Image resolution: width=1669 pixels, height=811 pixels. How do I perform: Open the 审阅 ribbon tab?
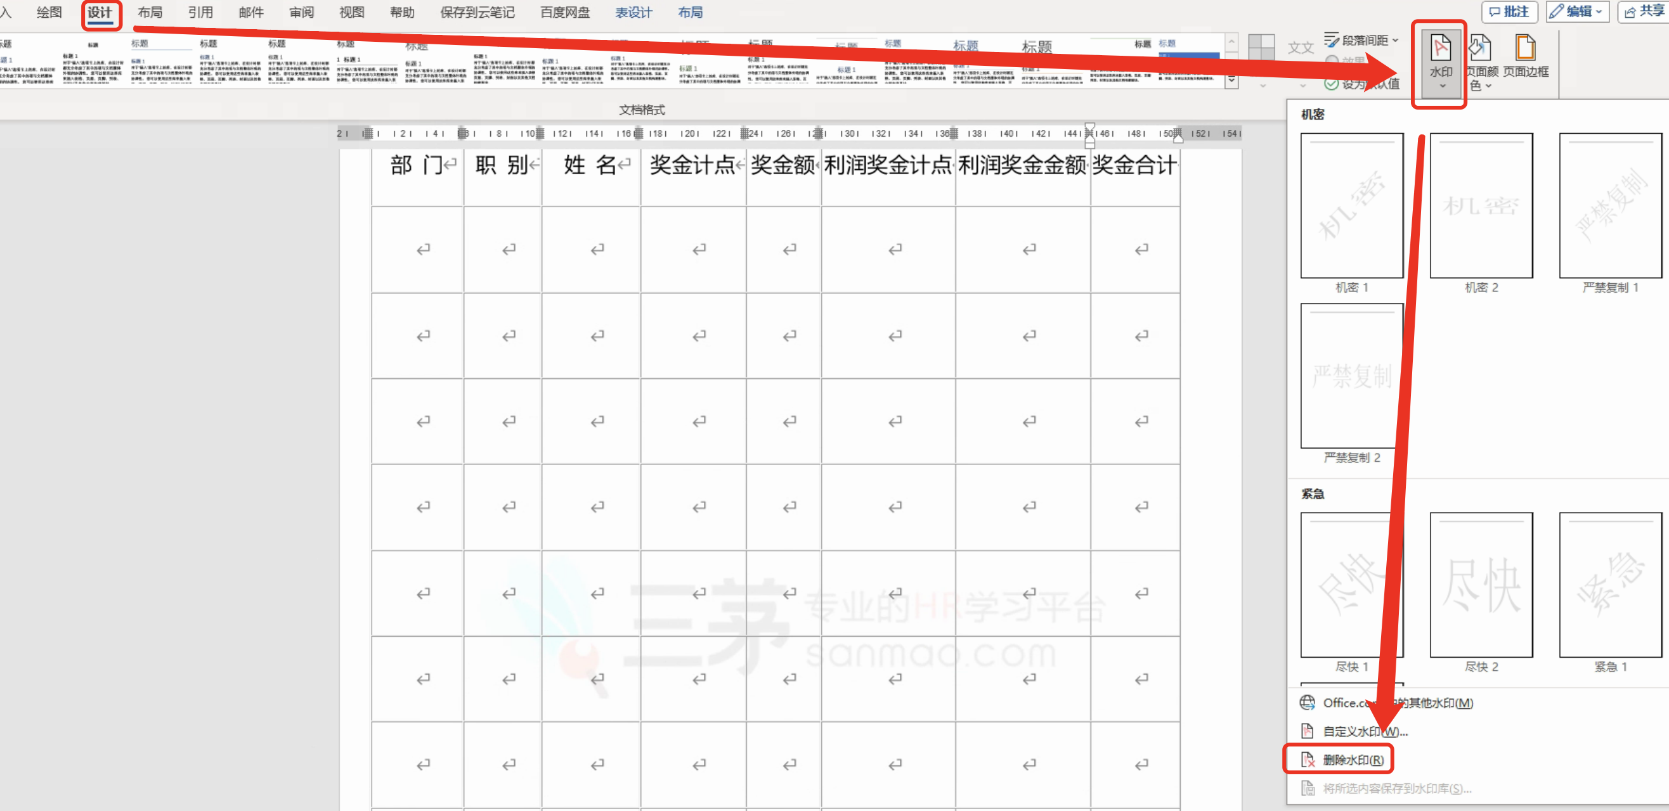point(301,11)
